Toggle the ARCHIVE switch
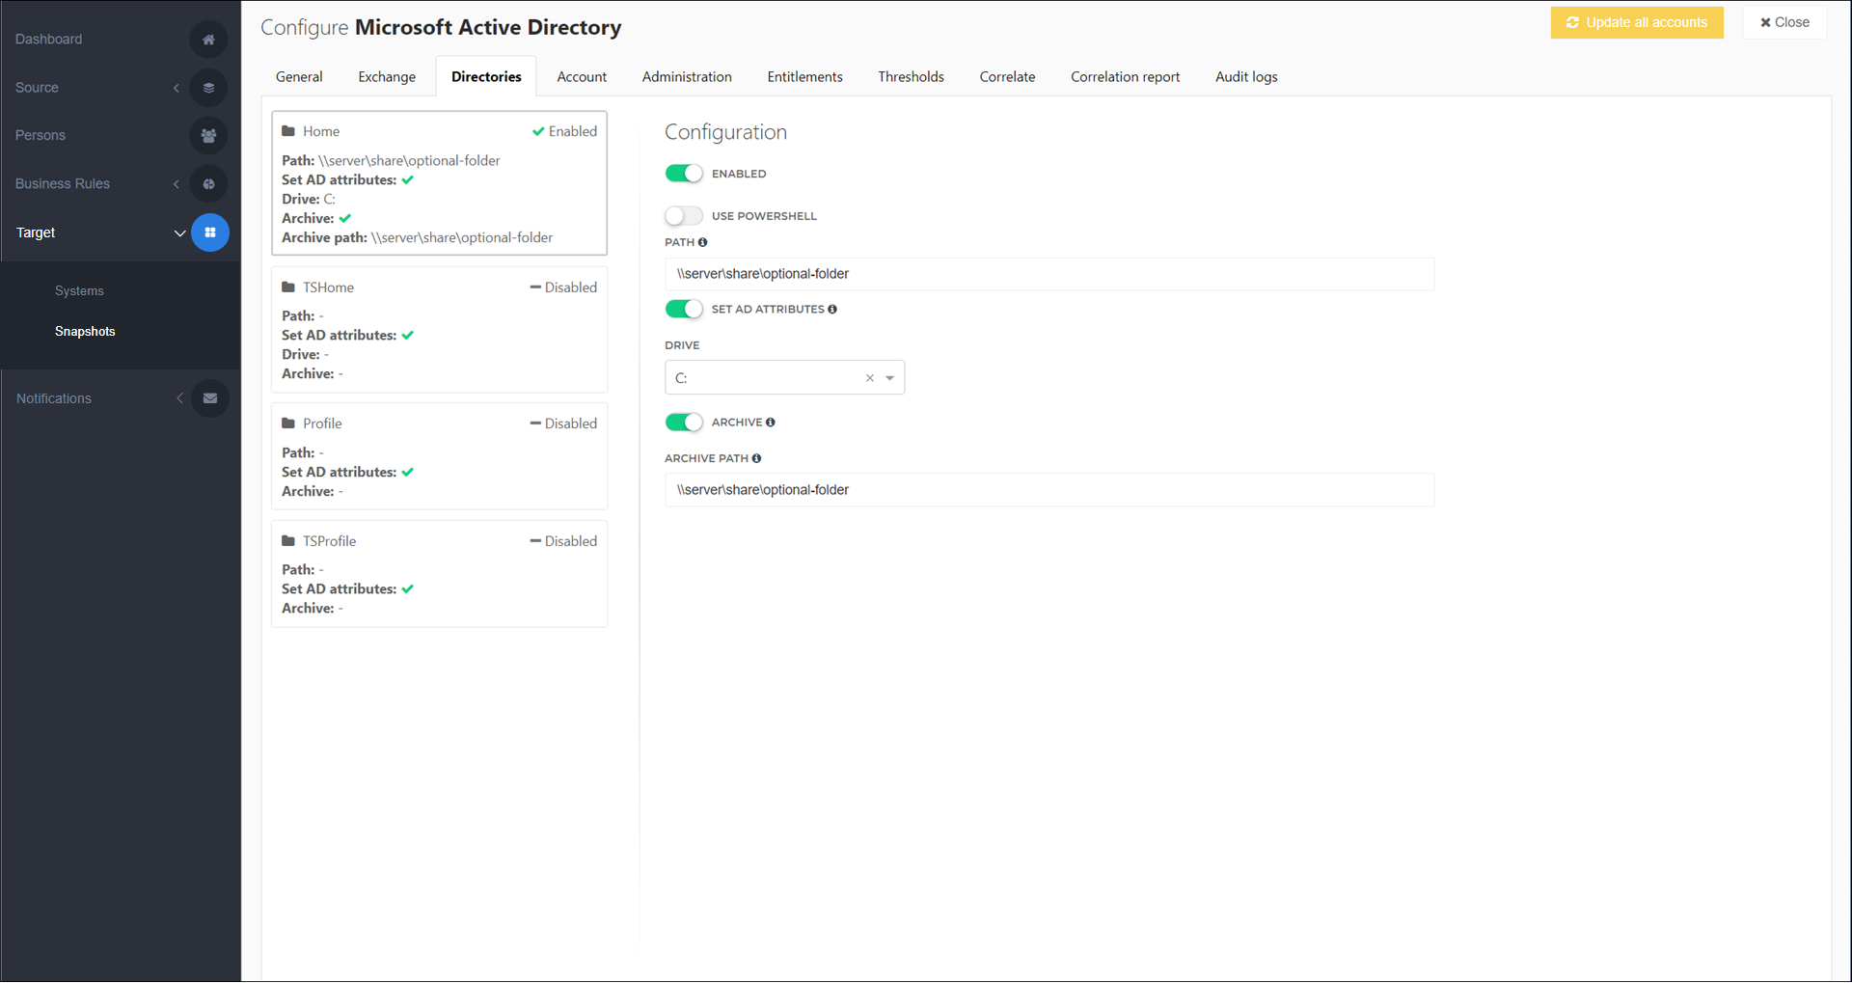The height and width of the screenshot is (983, 1852). (684, 423)
